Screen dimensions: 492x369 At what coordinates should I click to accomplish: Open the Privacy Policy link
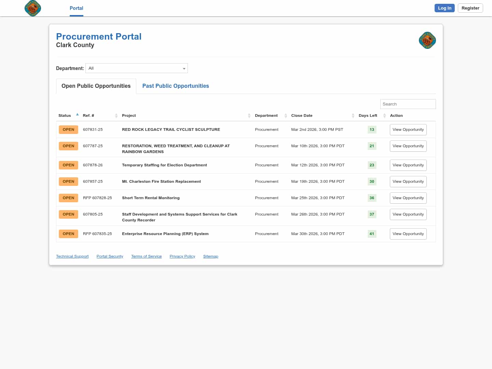pyautogui.click(x=182, y=256)
